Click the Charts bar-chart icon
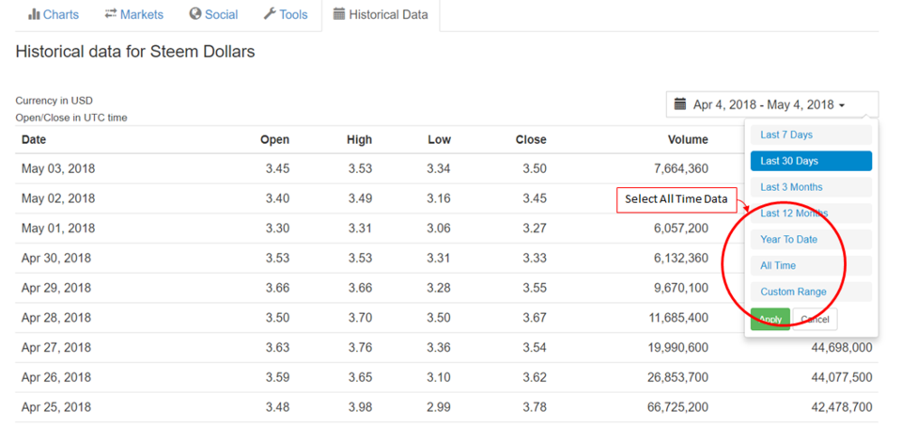The height and width of the screenshot is (426, 902). click(x=34, y=14)
